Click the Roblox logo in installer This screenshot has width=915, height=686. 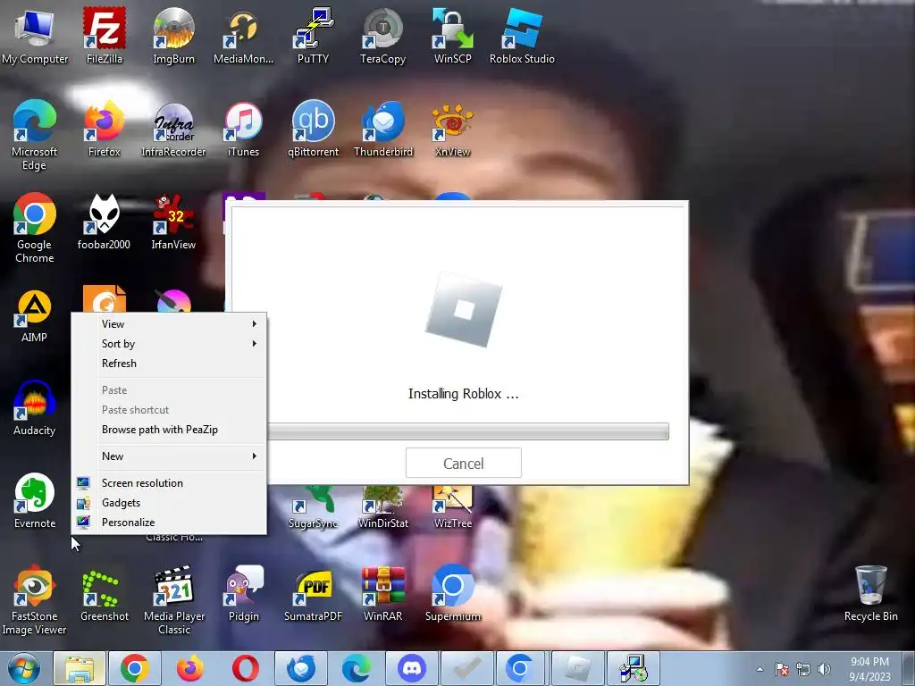click(464, 309)
